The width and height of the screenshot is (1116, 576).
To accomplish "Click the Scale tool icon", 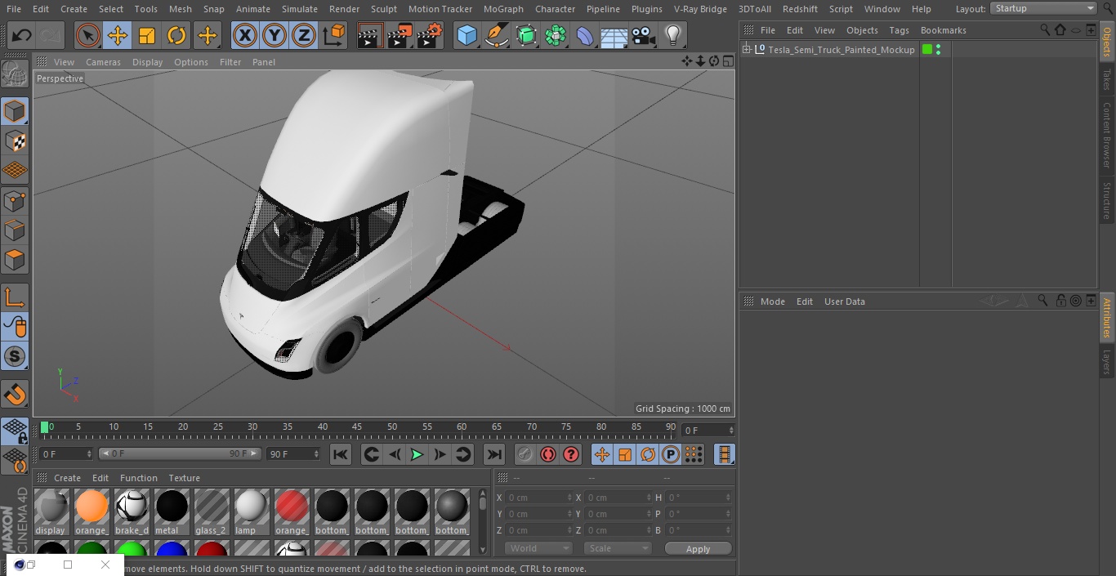I will point(147,35).
